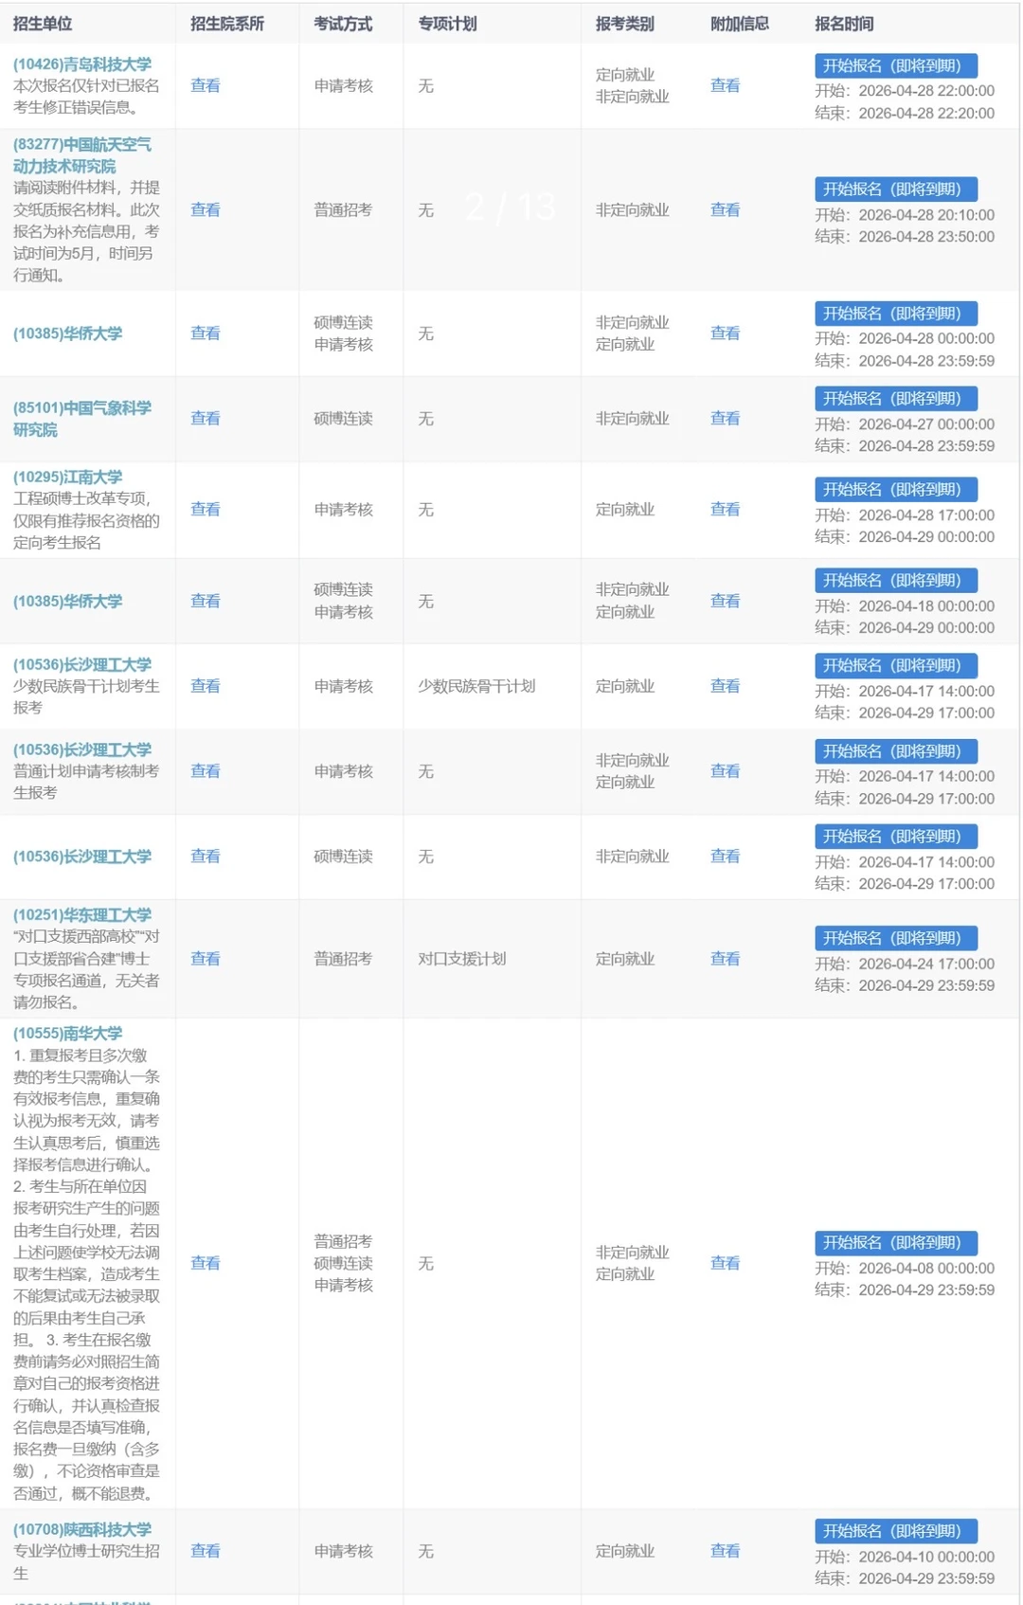The width and height of the screenshot is (1023, 1605).
Task: View 招生院系所 for 陕西科技大学
Action: pos(206,1551)
